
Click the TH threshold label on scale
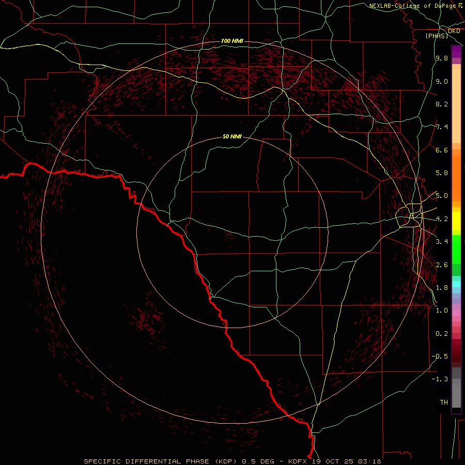pyautogui.click(x=444, y=402)
